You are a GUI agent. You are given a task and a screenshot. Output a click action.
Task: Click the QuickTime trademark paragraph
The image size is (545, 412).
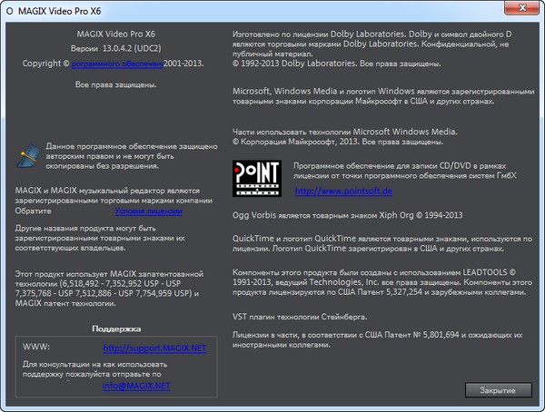click(x=382, y=243)
